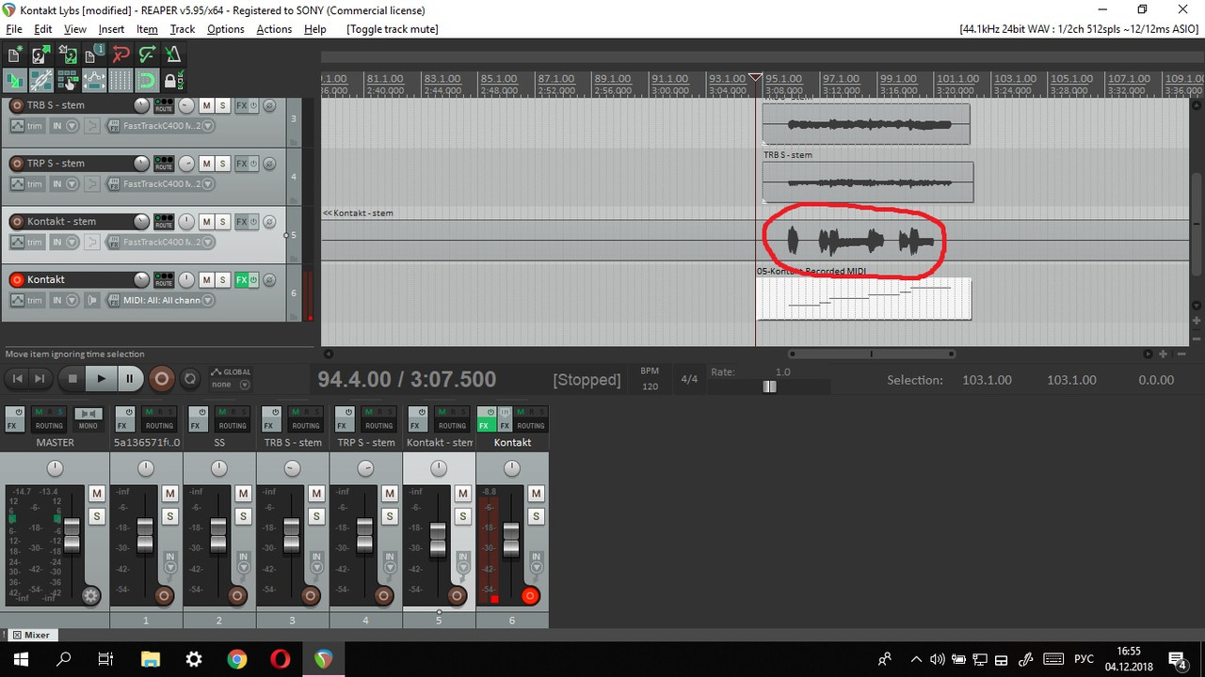
Task: Click Go to end transport button
Action: 40,379
